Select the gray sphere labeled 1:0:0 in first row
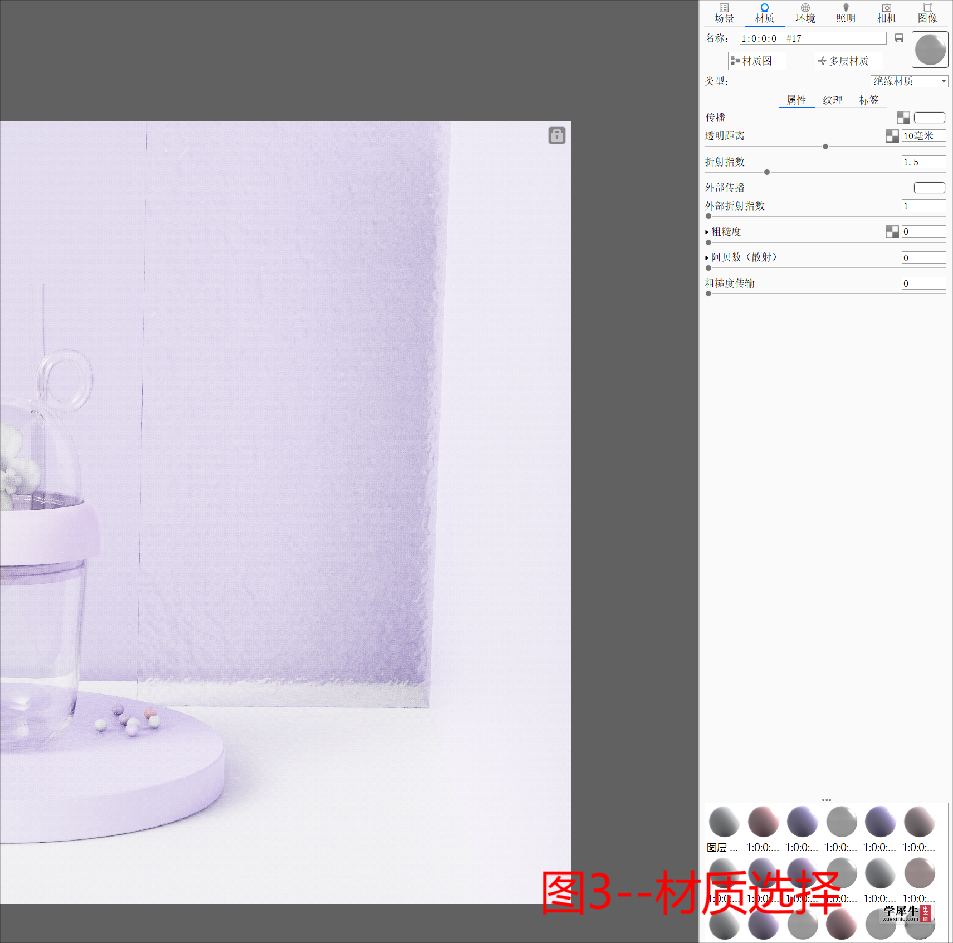Screen dimensions: 953x943 click(841, 822)
